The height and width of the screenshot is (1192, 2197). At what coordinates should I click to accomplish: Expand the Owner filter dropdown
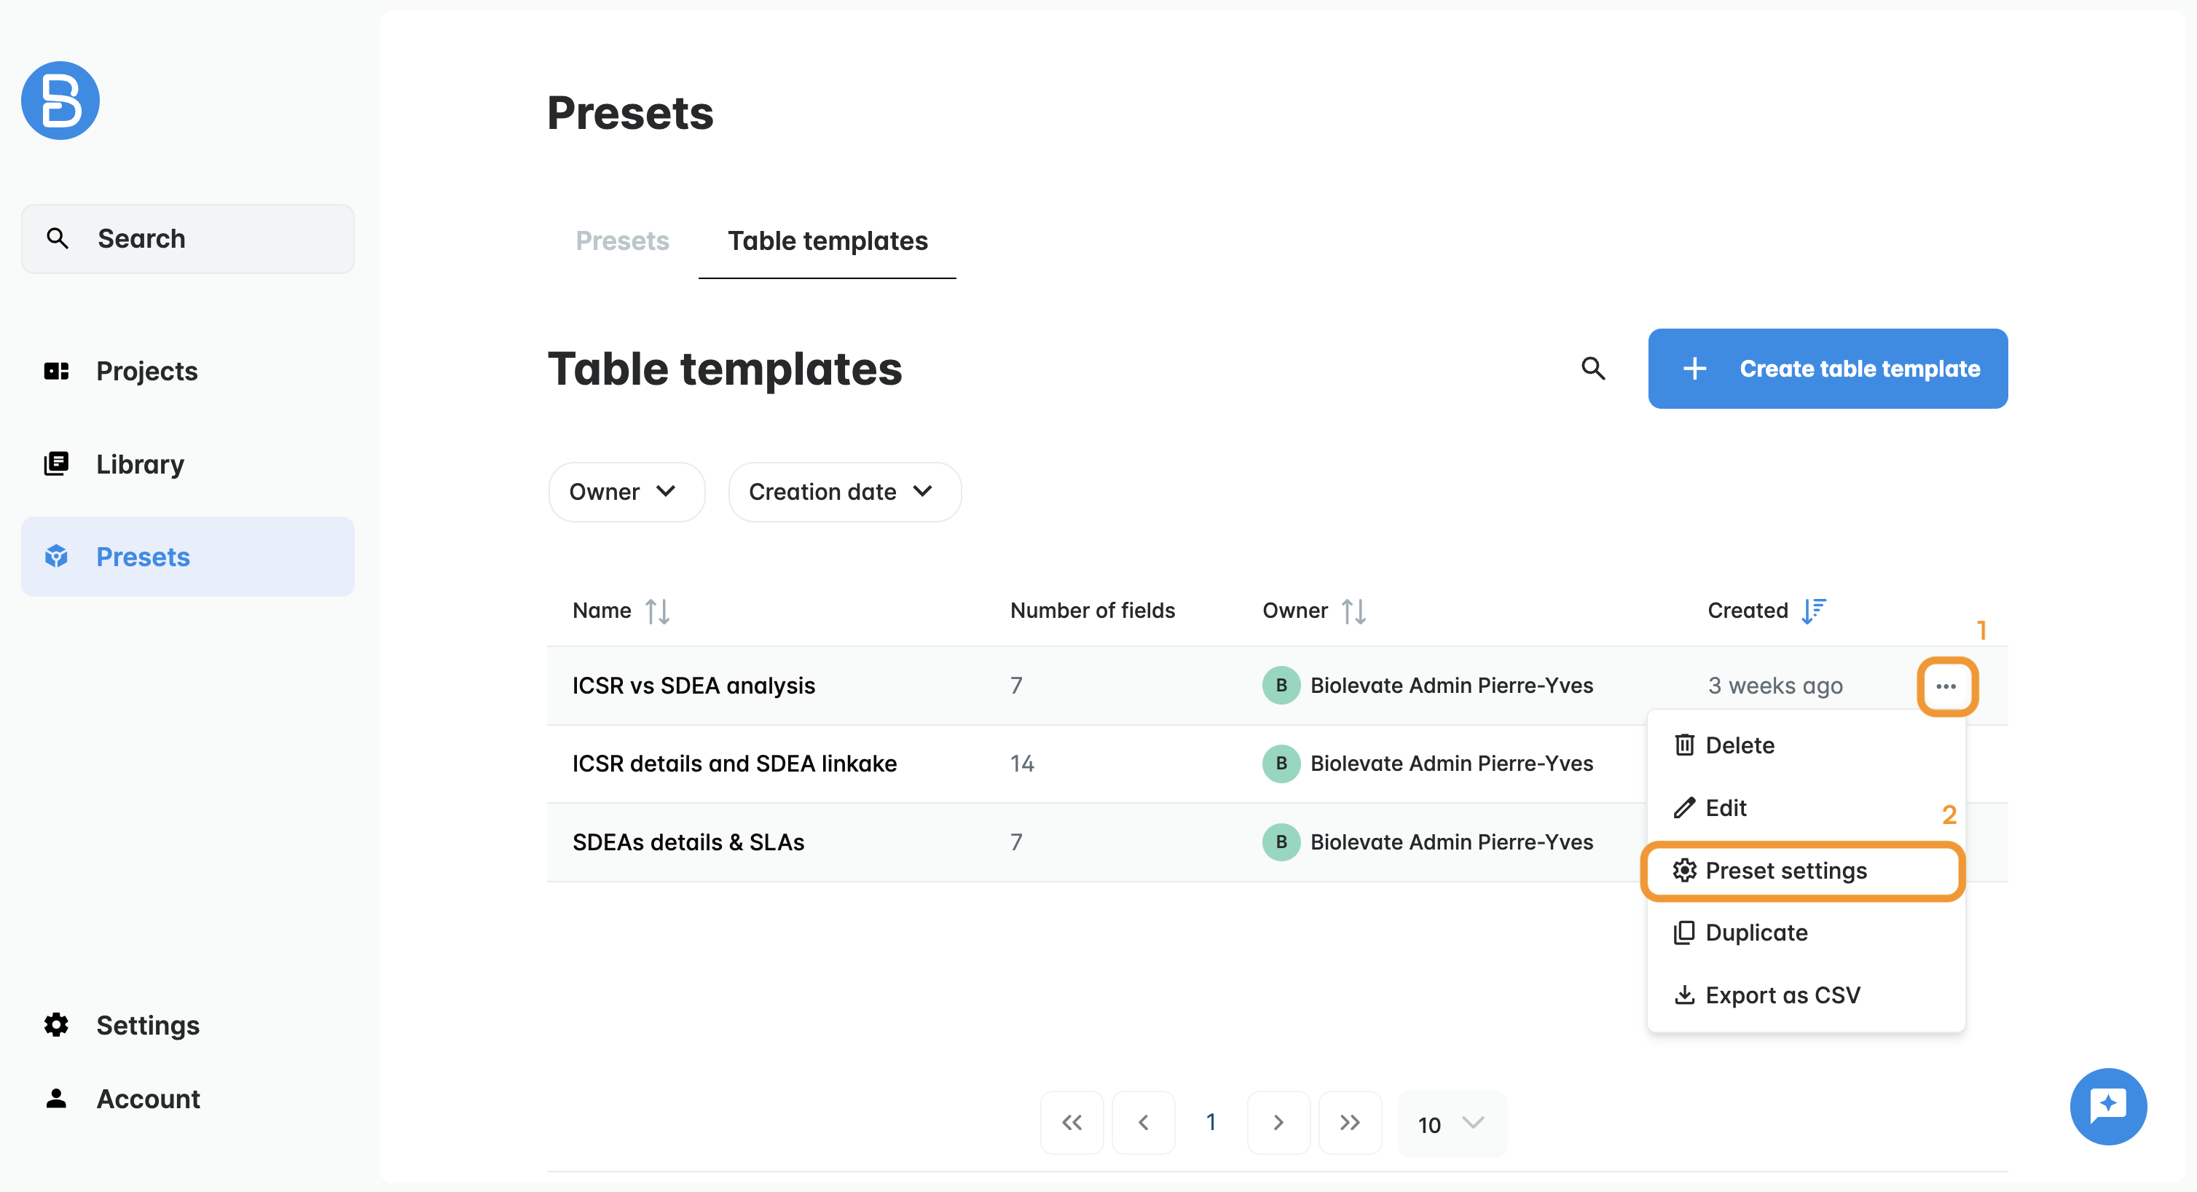[625, 493]
